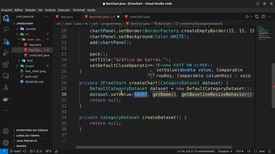The height and width of the screenshot is (154, 275).
Task: Open the run options dropdown arrow
Action: (251, 17)
